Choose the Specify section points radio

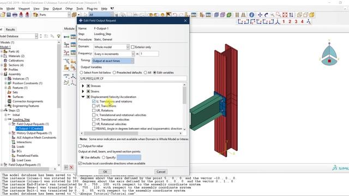pos(104,157)
